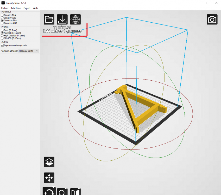This screenshot has width=221, height=195.
Task: Choose the Normal (0.15mm) profile
Action: tap(11, 33)
